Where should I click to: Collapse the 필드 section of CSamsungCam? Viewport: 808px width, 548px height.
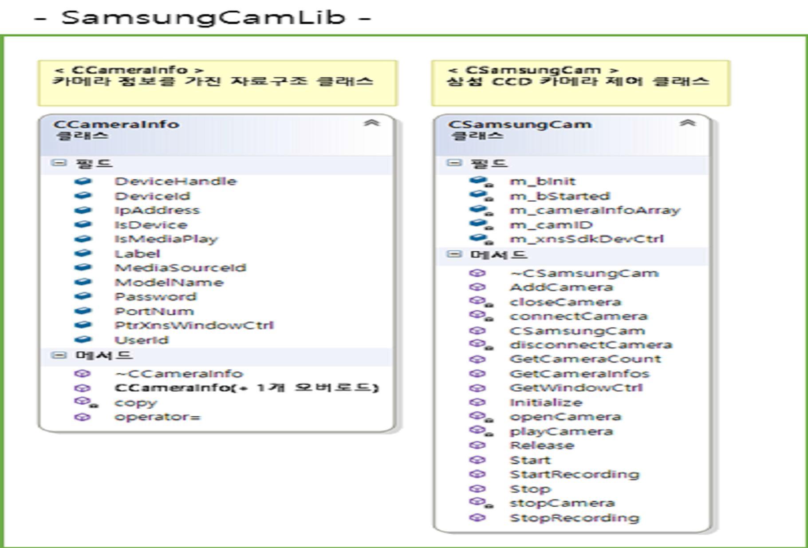453,163
